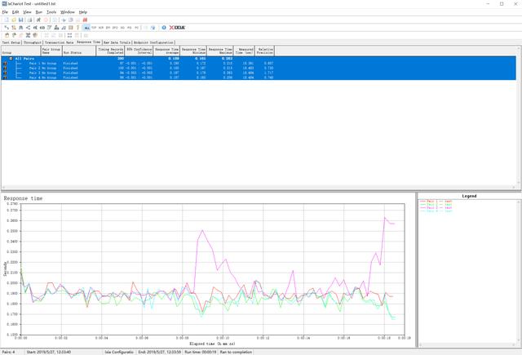
Task: Click the Timing Records Completed column header
Action: 109,51
